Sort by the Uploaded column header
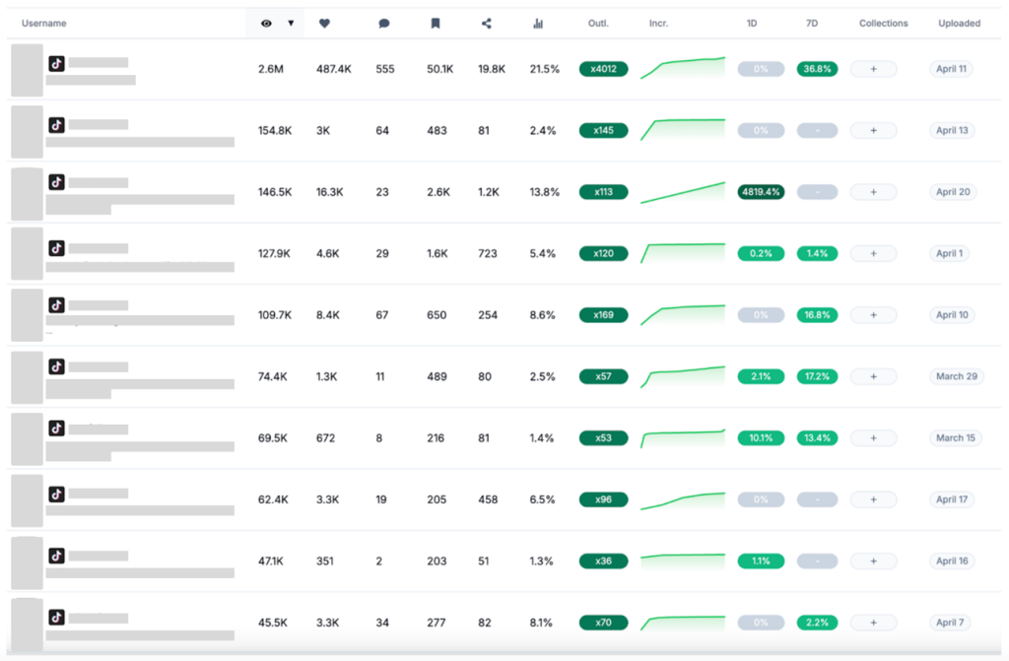This screenshot has height=661, width=1009. [x=959, y=23]
